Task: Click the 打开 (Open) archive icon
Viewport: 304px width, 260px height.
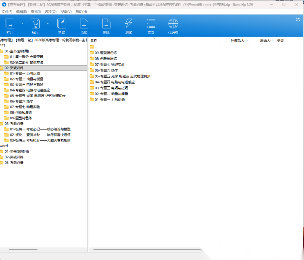Action: tap(10, 24)
